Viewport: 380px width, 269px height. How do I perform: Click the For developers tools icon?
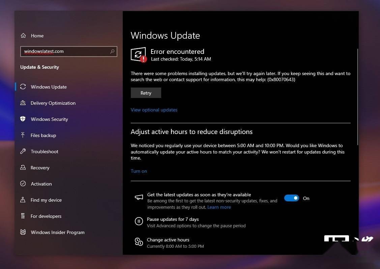[x=23, y=216]
